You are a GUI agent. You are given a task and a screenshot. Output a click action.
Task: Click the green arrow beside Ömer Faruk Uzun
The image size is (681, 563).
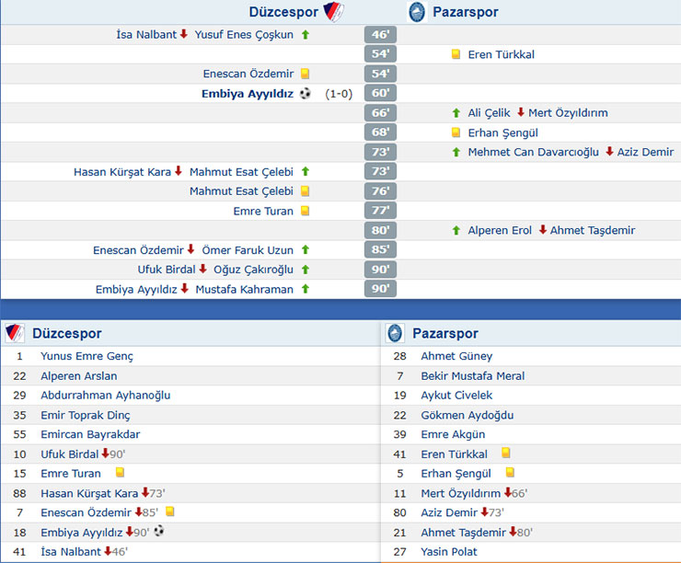[x=306, y=249]
